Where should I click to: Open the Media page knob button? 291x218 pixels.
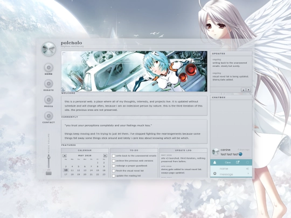tap(48, 100)
